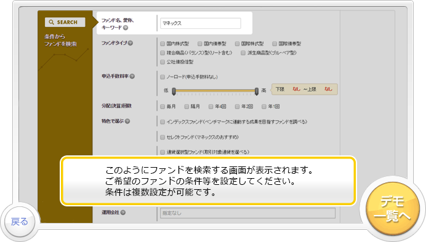Check the 国内債券型 checkbox

coord(200,44)
